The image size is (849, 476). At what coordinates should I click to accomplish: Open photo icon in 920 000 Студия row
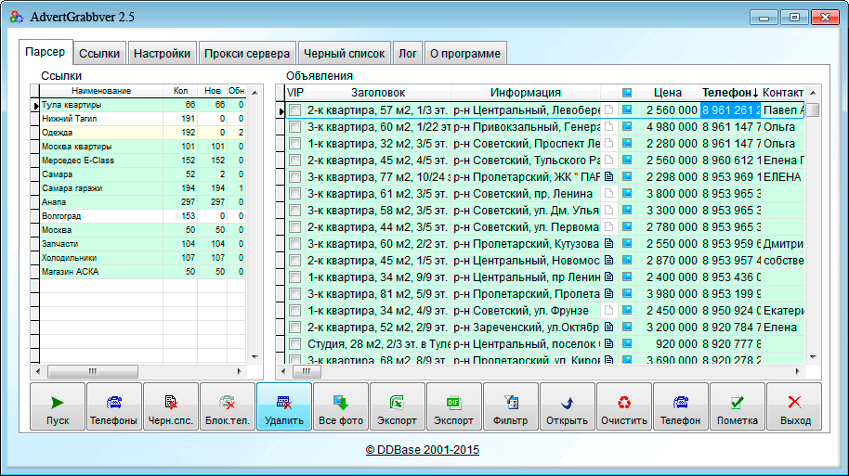pos(627,343)
